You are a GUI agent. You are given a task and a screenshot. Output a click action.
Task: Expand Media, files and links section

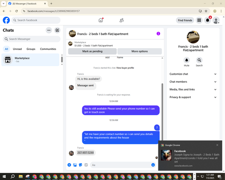[x=193, y=90]
